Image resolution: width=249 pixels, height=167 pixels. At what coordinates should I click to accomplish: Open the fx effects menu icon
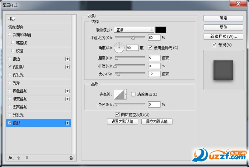10,158
